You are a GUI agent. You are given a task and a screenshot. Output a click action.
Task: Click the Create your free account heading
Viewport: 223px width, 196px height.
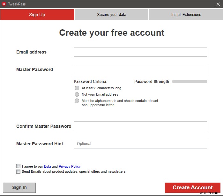pos(112,33)
